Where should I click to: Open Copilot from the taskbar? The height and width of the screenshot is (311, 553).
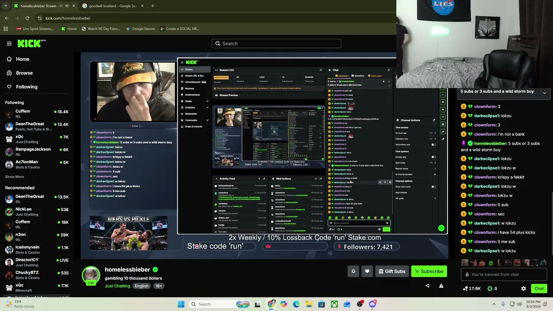coord(283,304)
